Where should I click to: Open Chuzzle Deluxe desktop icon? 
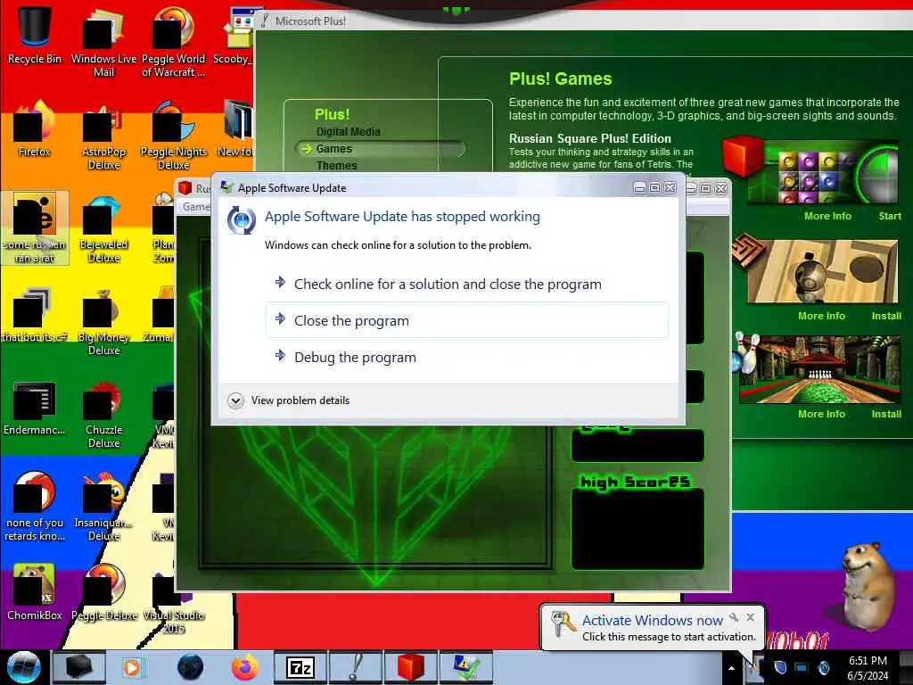tap(103, 415)
